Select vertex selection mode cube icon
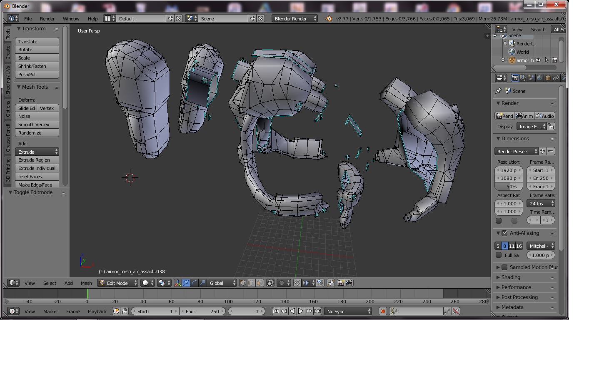599x384 pixels. click(x=243, y=283)
